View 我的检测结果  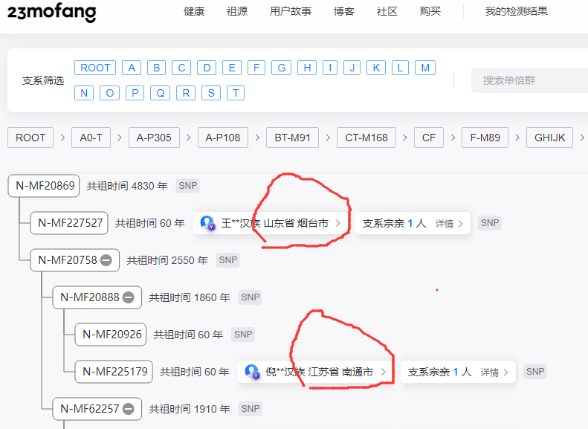517,12
